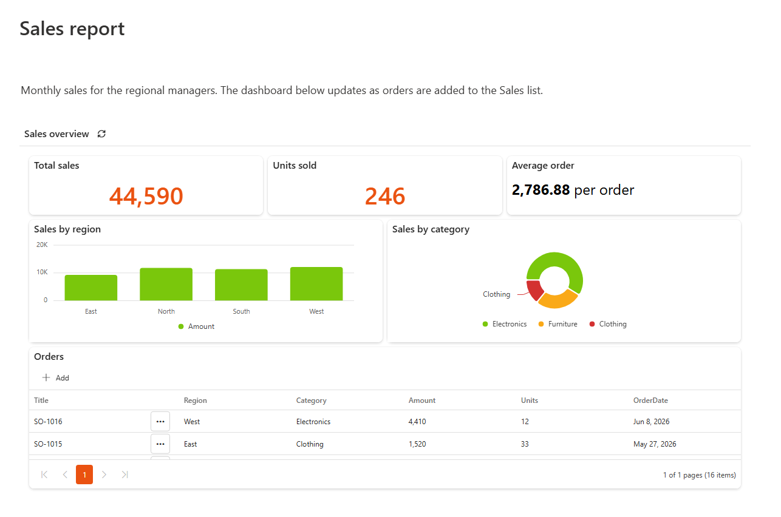Toggle Clothing in the category legend
Screen dimensions: 781x517
tap(608, 324)
